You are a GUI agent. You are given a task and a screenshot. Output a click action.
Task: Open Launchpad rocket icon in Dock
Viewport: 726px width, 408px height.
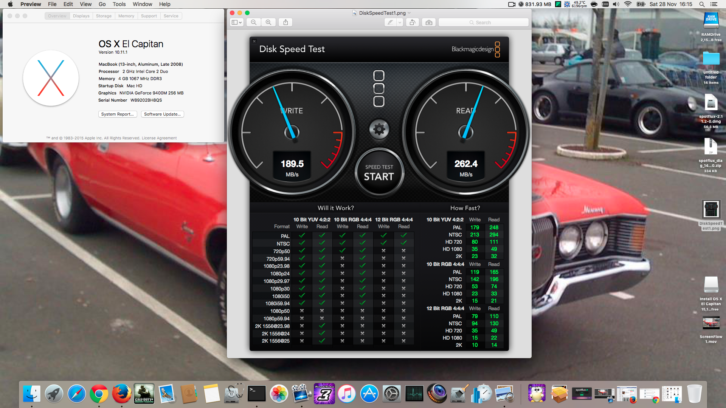tap(54, 394)
